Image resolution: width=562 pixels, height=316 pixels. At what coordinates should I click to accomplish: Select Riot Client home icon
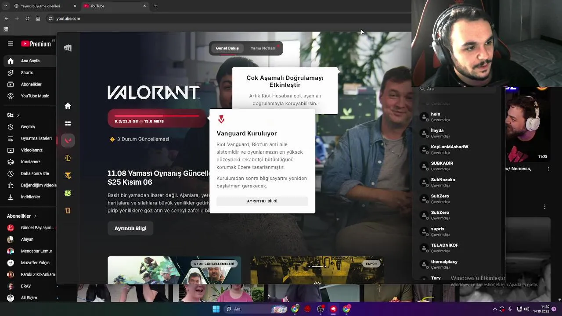pos(68,106)
